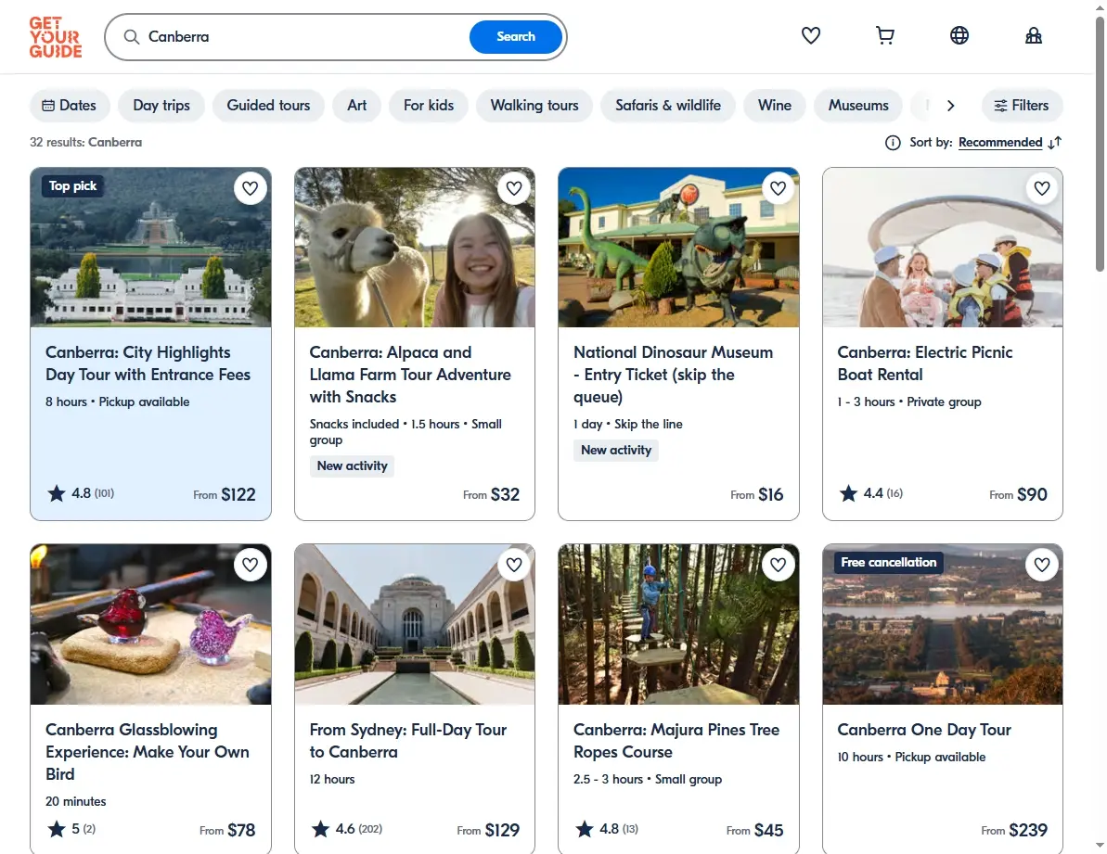Open the Sort by Recommended dropdown
1107x854 pixels.
click(999, 143)
